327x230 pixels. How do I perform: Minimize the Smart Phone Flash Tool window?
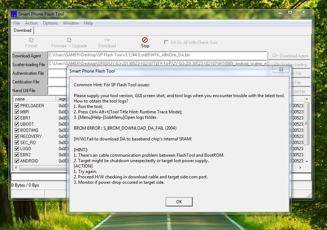coord(280,13)
